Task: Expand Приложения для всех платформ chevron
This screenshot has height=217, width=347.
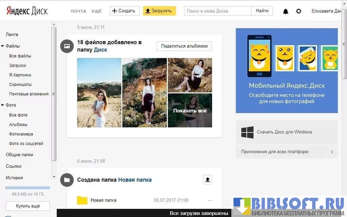Action: point(332,152)
